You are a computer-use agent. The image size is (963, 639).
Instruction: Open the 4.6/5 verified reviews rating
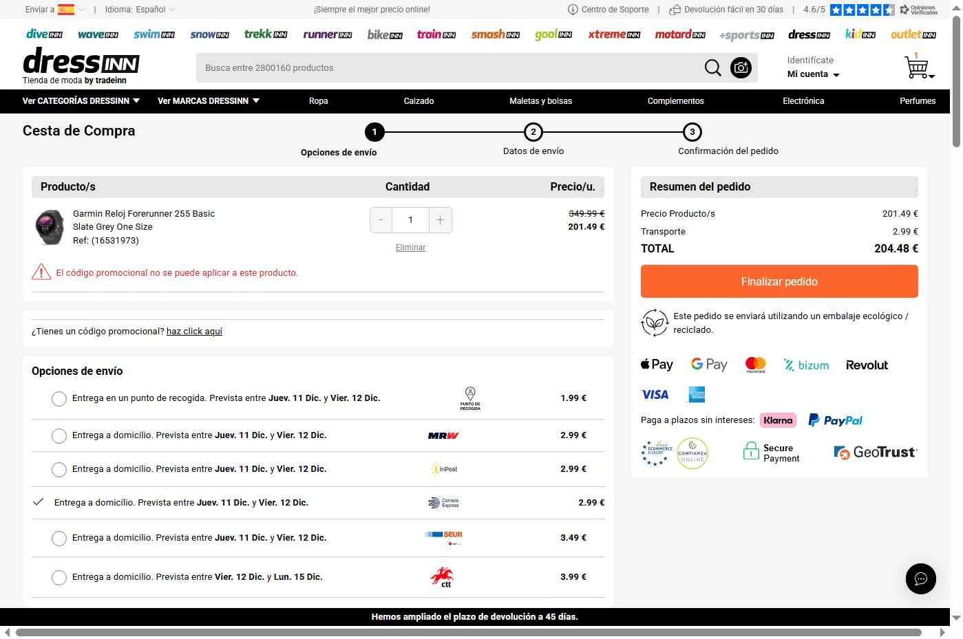coord(870,10)
